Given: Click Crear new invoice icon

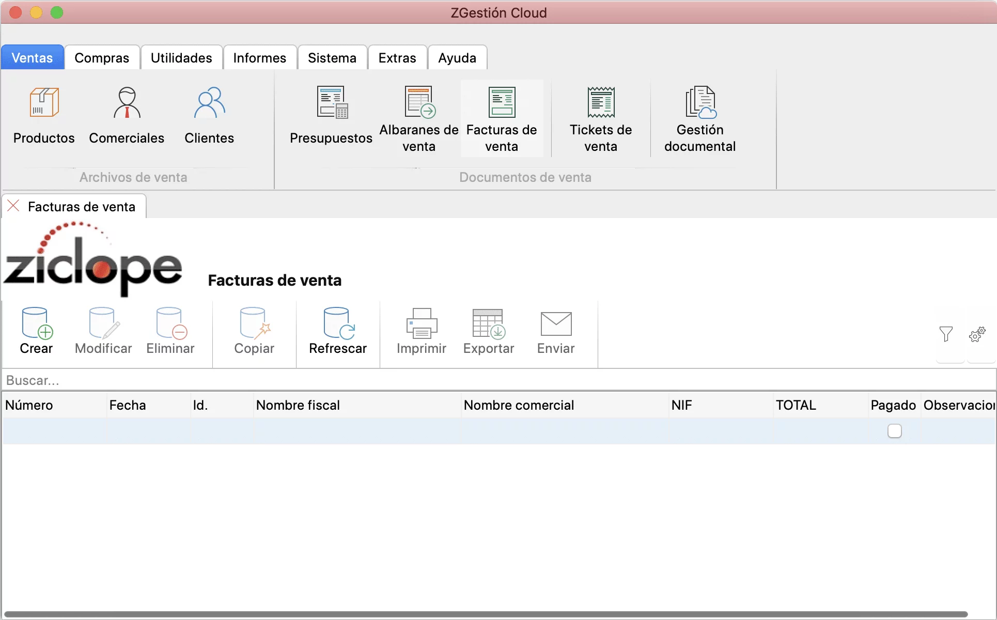Looking at the screenshot, I should pyautogui.click(x=37, y=323).
